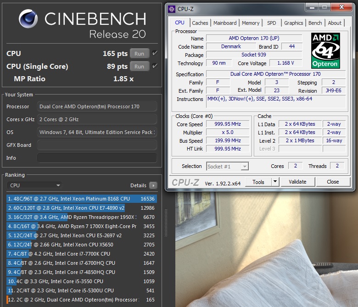Select ranking entry Intel Core i7-6700HQ
This screenshot has width=358, height=307.
(82, 263)
